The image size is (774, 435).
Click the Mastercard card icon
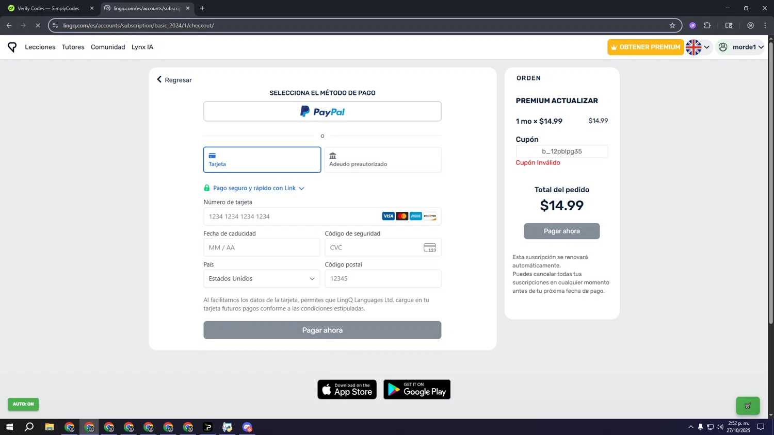point(402,216)
